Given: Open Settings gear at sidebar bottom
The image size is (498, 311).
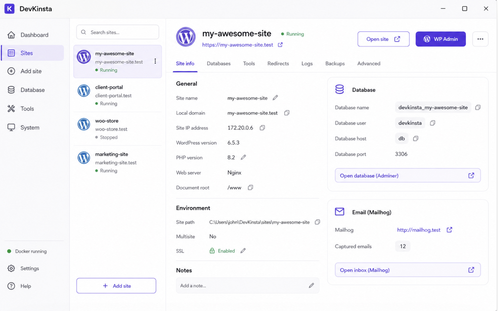Looking at the screenshot, I should (23, 268).
